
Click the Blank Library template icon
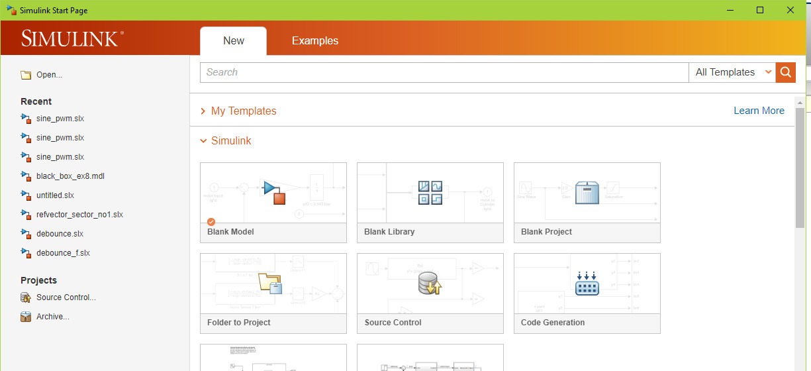[430, 193]
